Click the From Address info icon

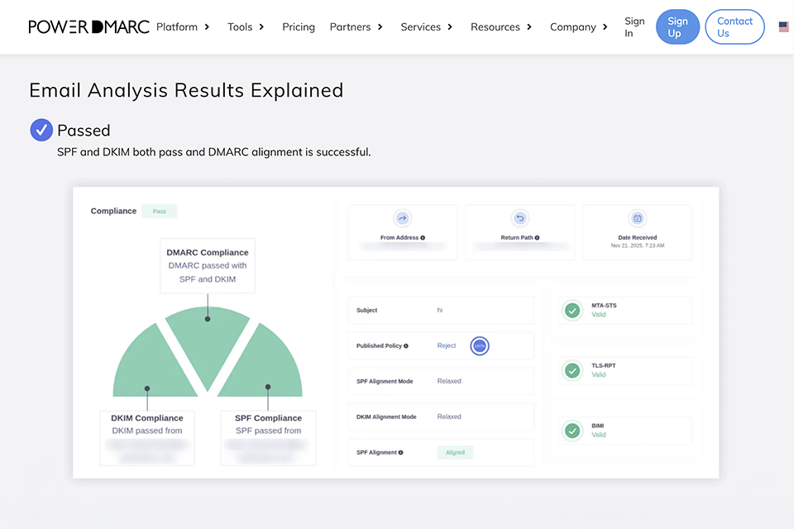tap(423, 237)
